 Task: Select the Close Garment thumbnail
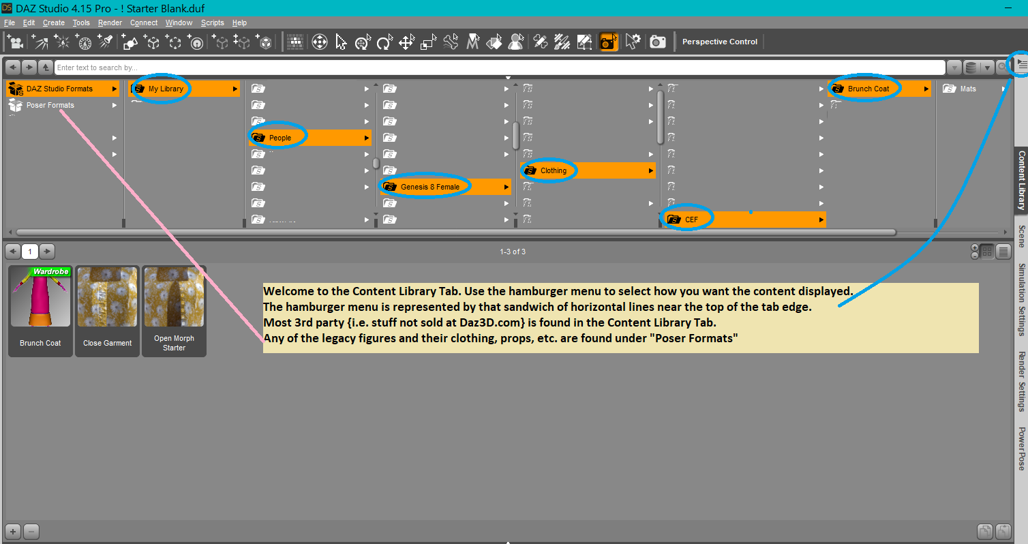[x=107, y=311]
